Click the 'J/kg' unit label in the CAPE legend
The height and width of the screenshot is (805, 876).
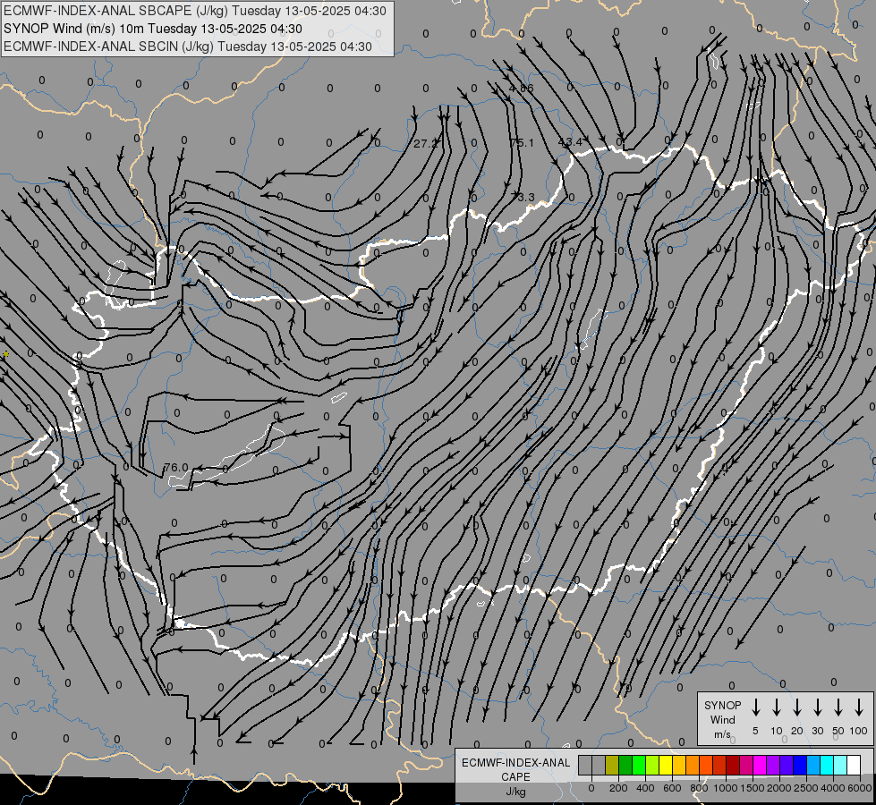515,792
